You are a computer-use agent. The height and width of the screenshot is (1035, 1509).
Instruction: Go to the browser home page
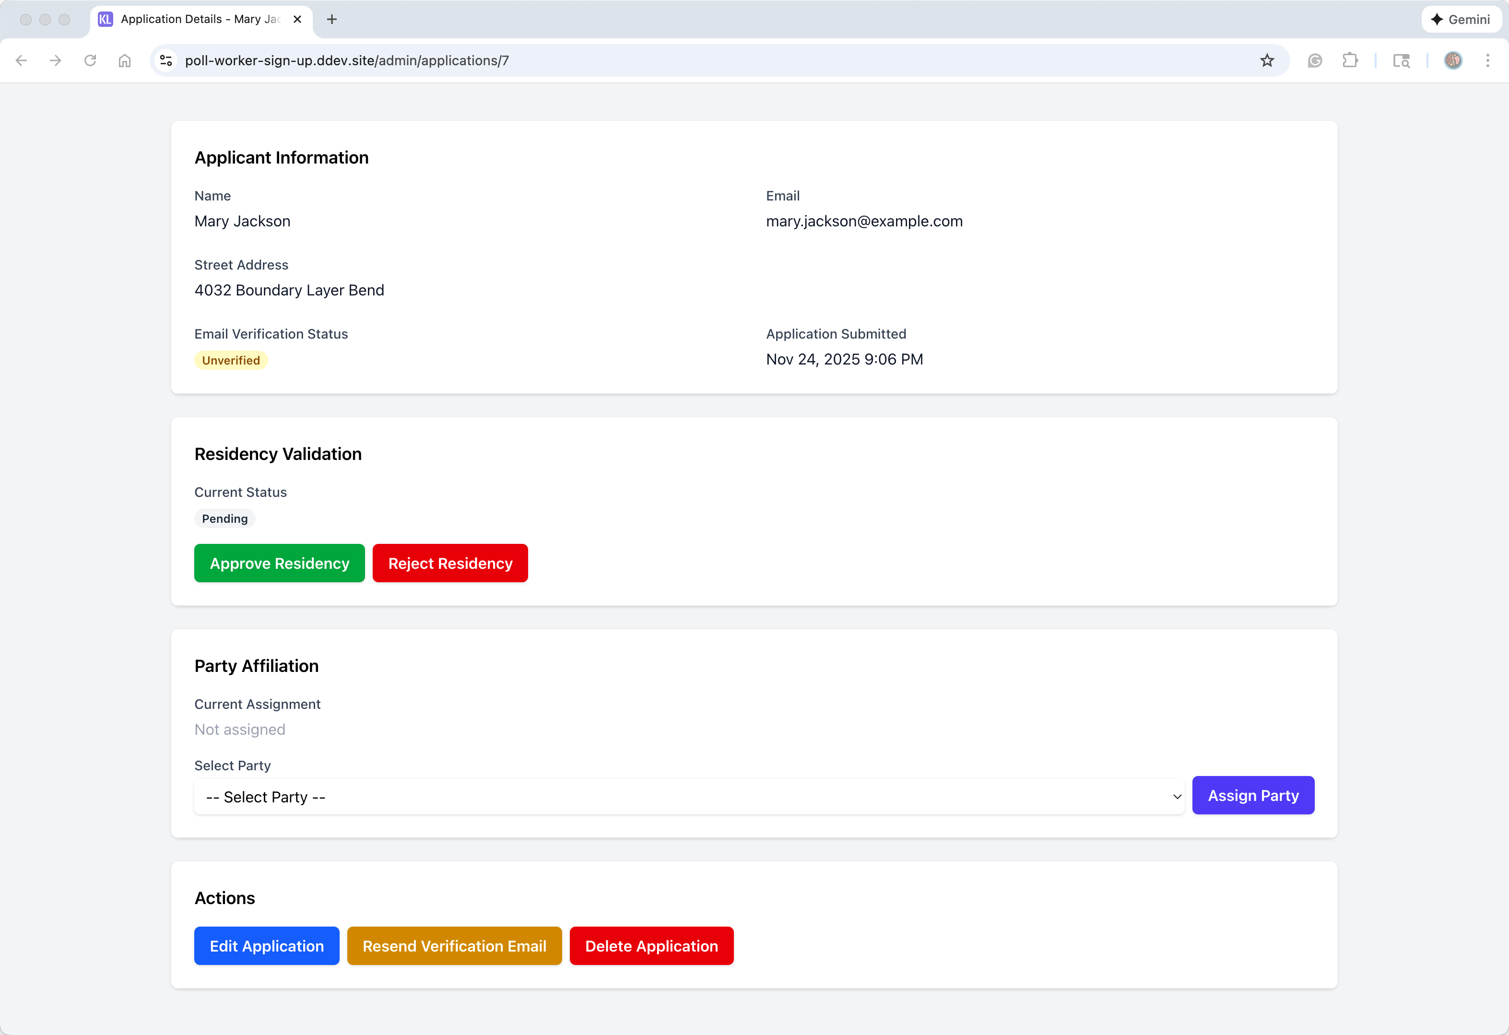coord(125,60)
